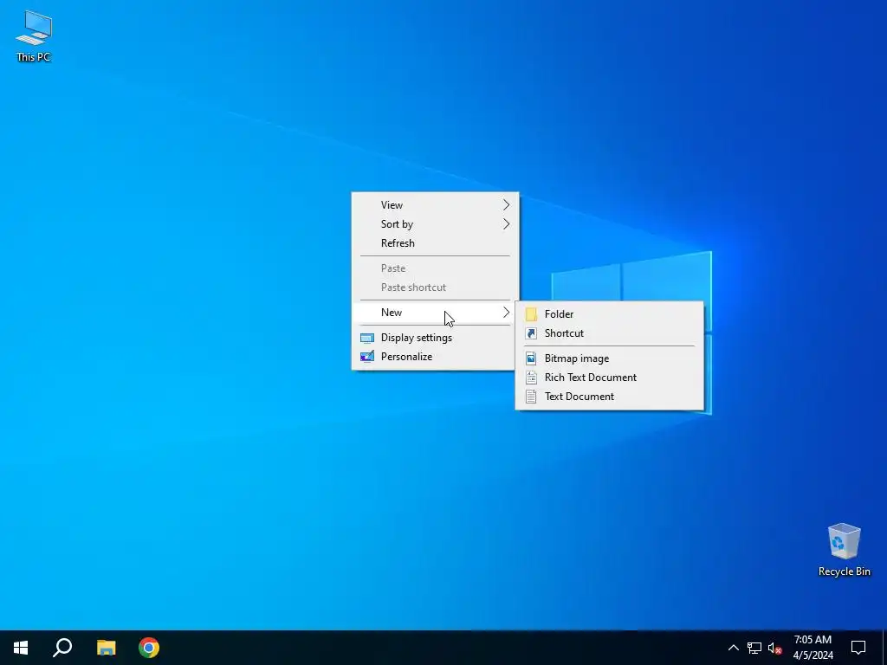Open network status tray icon
The image size is (887, 665).
754,648
